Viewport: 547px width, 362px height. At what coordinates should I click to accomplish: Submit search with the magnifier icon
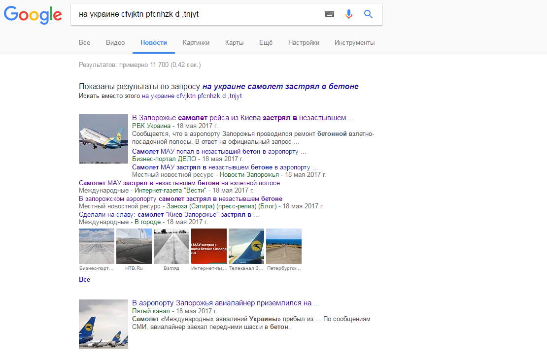coord(369,14)
